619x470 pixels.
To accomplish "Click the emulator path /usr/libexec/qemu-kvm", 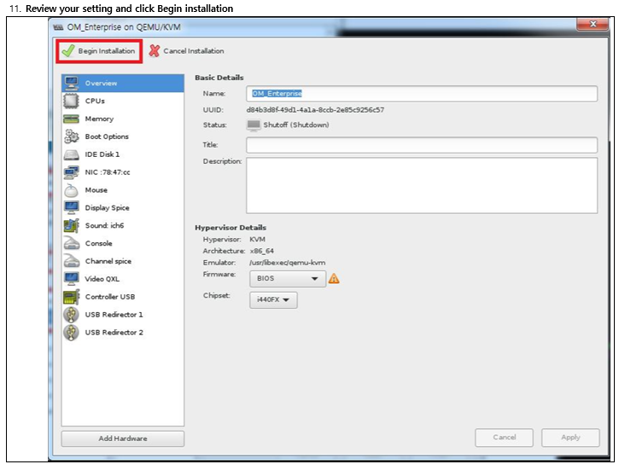I will coord(288,263).
